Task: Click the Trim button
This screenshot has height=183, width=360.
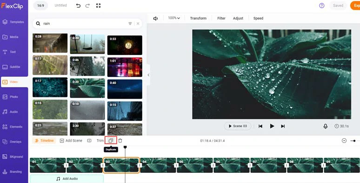Action: [x=100, y=141]
